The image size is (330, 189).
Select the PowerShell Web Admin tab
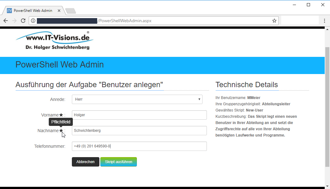33,11
